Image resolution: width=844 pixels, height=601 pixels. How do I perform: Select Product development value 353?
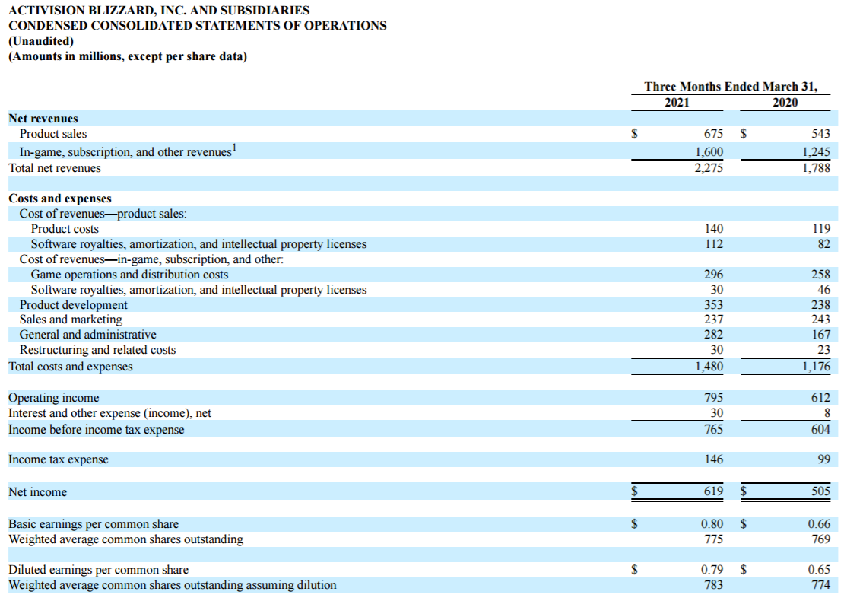click(713, 305)
